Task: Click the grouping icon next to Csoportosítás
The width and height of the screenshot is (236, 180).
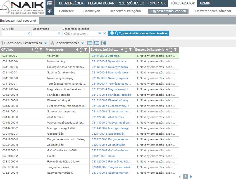Action: pos(52,43)
